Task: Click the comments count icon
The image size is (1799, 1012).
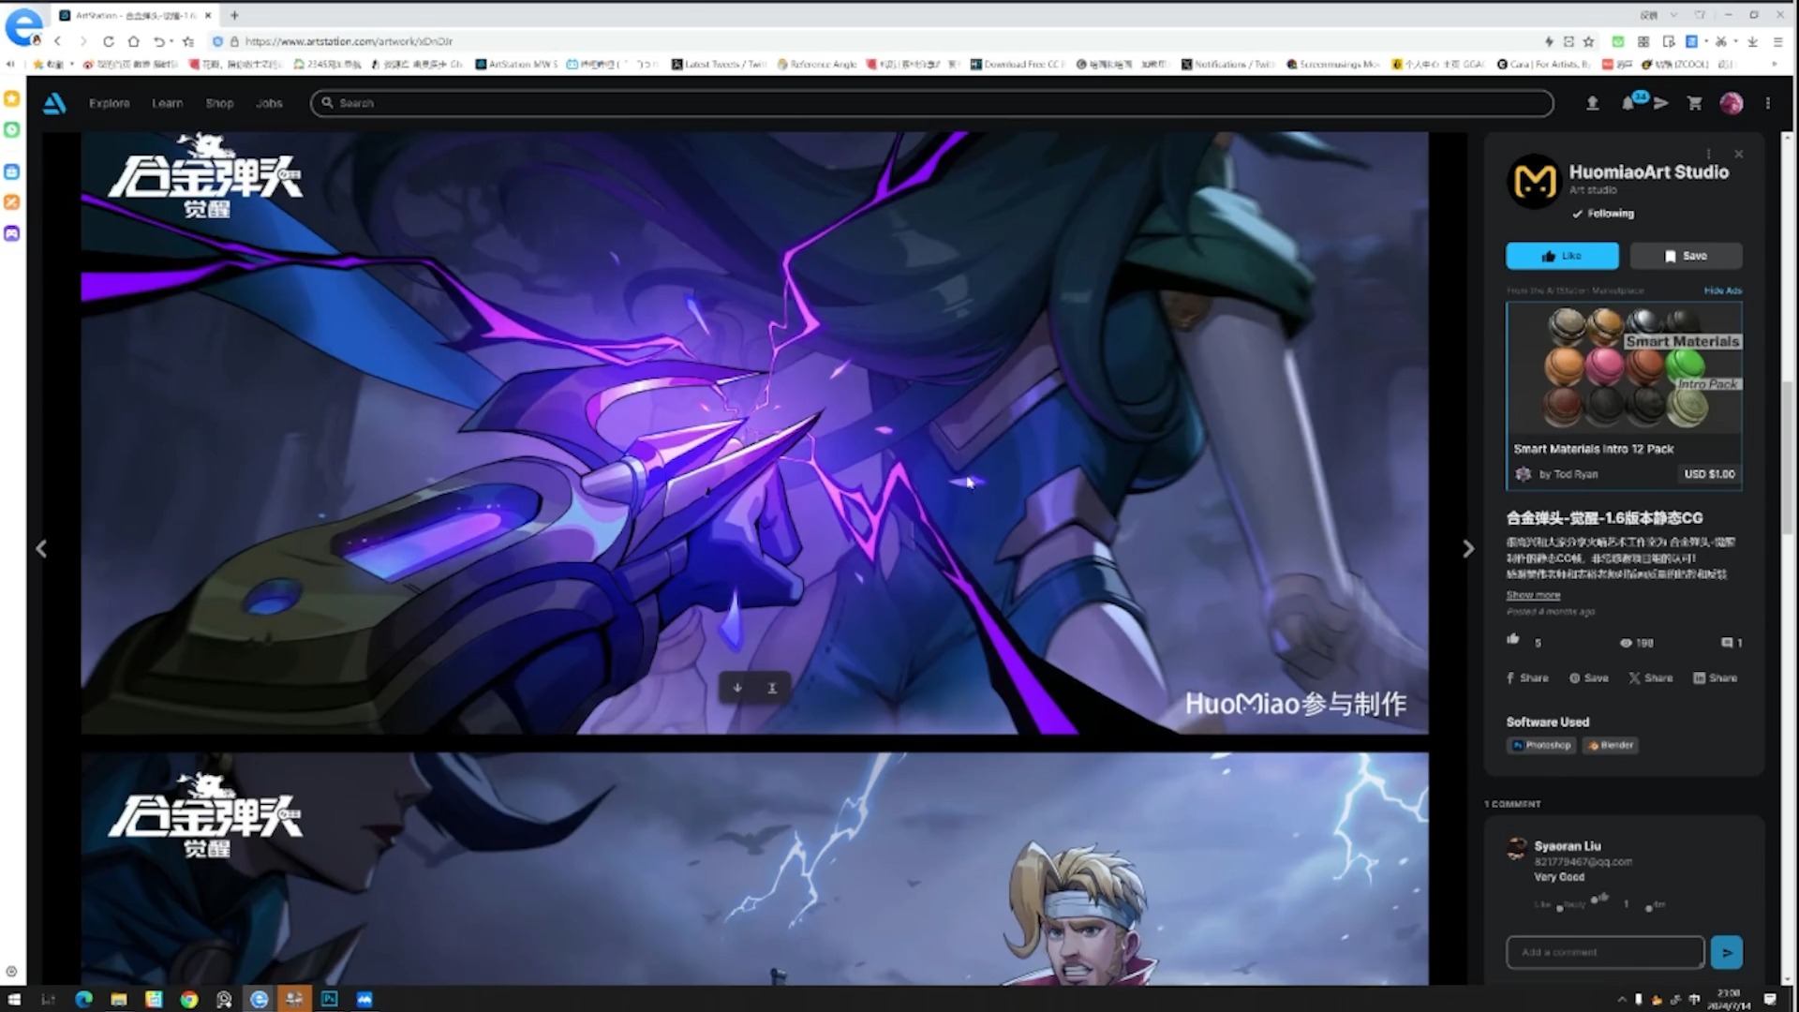Action: coord(1727,643)
